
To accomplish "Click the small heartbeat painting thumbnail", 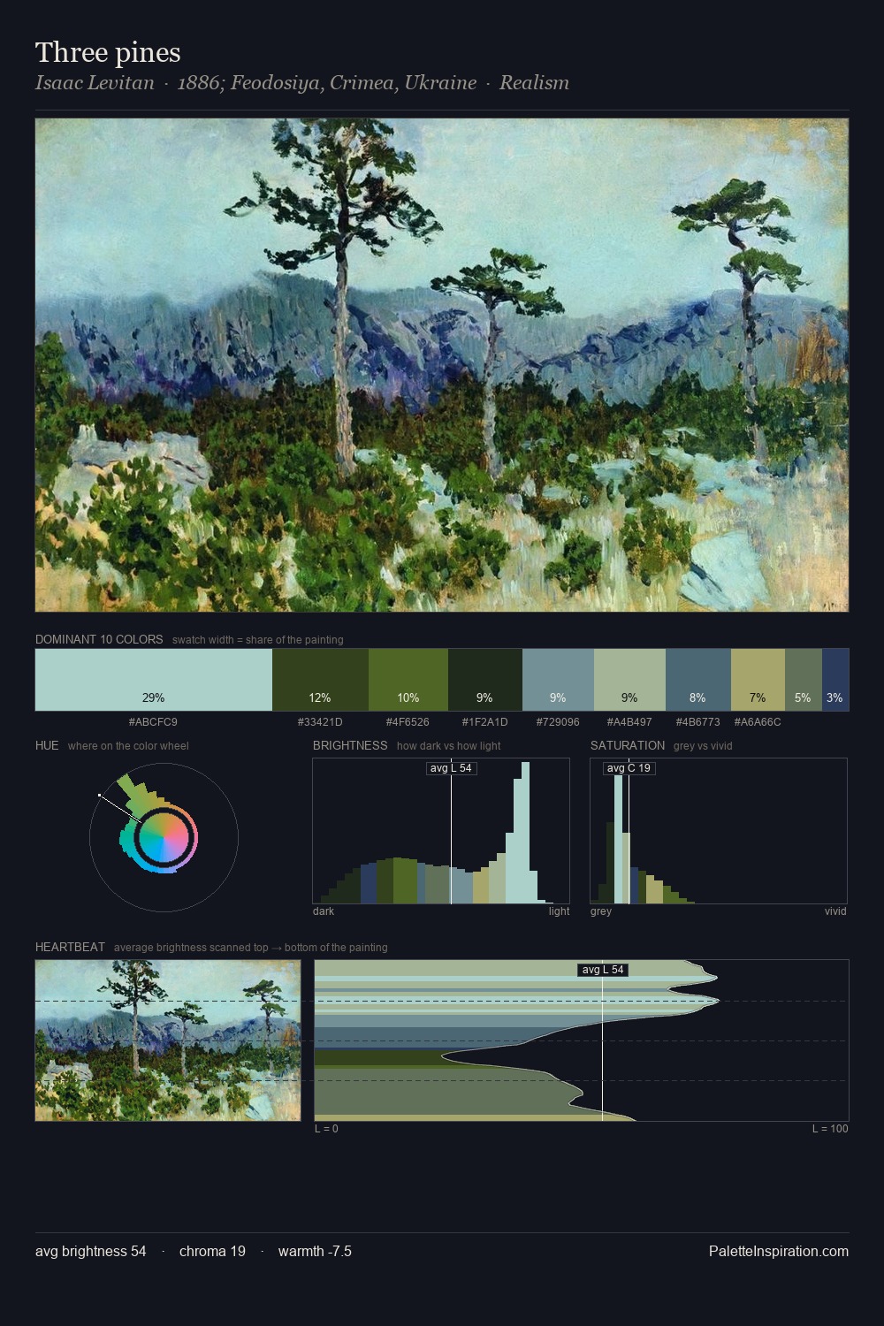I will tap(168, 1040).
